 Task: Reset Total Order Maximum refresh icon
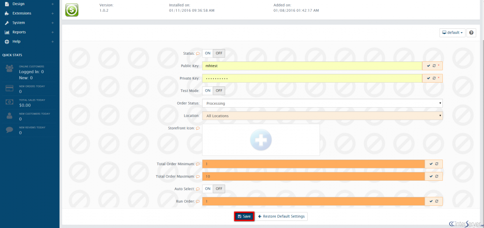click(437, 176)
